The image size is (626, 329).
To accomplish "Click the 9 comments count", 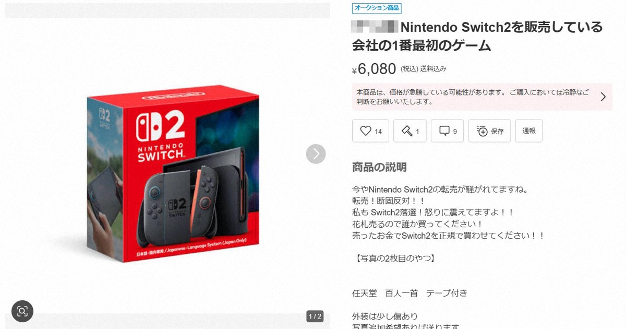I will (455, 132).
